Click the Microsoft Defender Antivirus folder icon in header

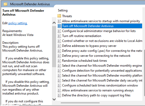tap(5, 4)
